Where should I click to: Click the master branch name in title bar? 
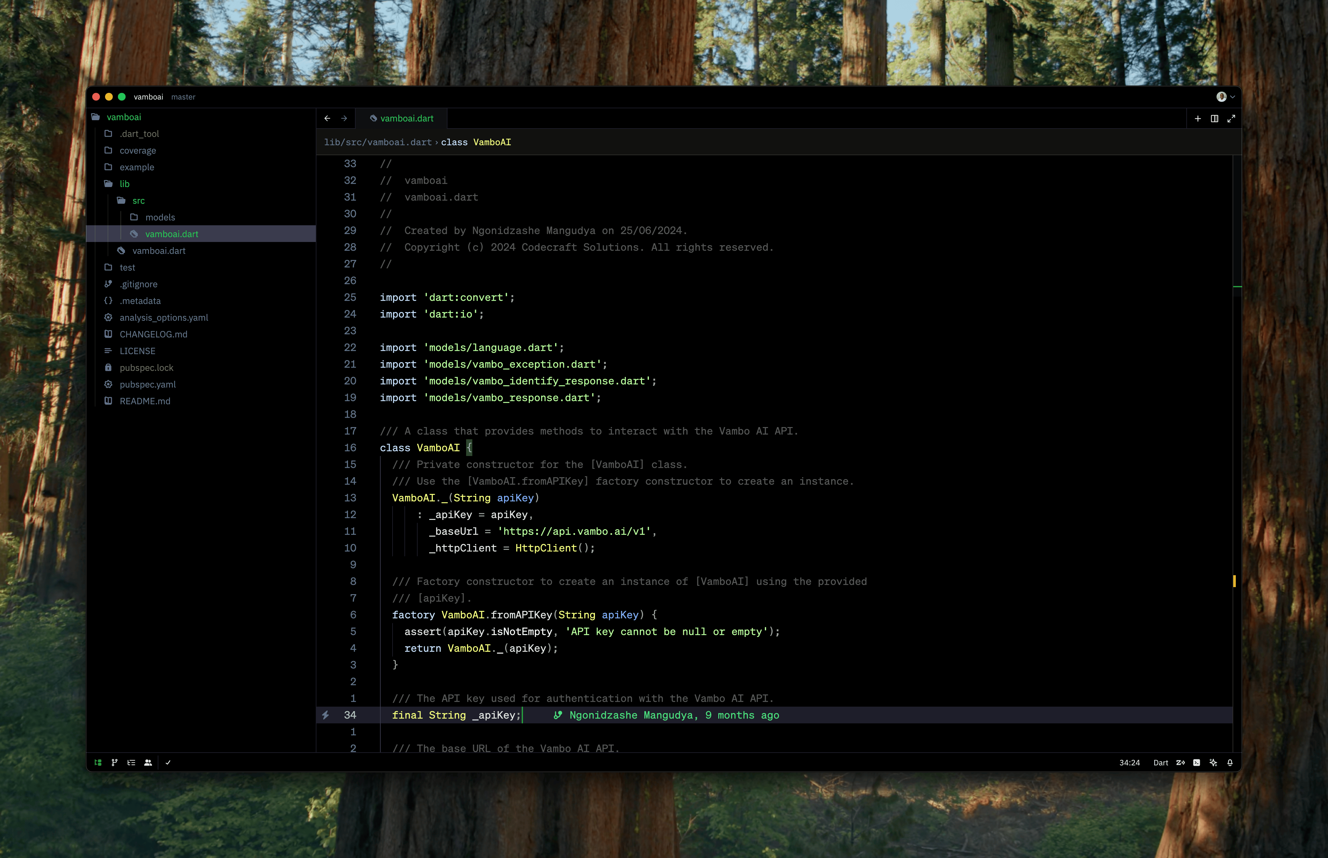[183, 97]
